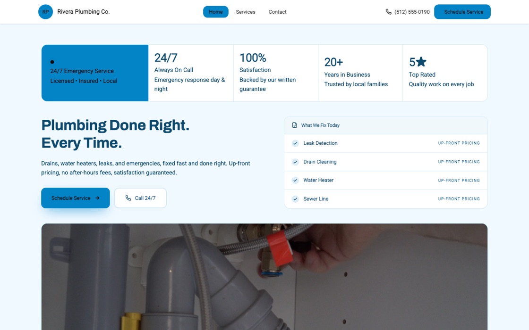Click the Plumbing Done Right headline

[115, 134]
